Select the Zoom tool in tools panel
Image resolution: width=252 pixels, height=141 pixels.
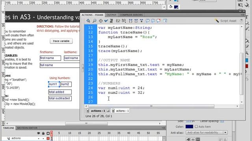pos(247,53)
